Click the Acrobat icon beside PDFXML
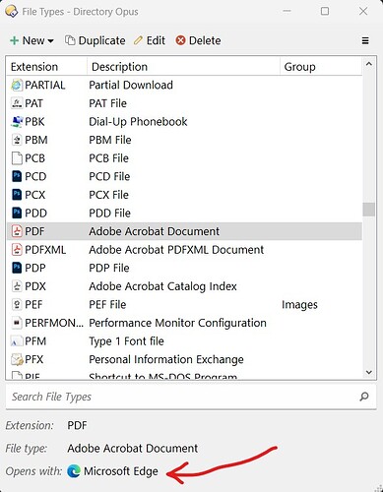The image size is (383, 492). point(17,250)
